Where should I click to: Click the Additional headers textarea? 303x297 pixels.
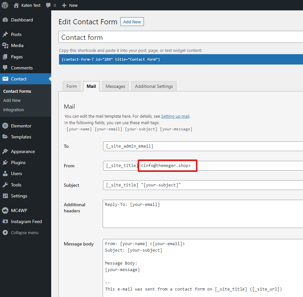click(203, 214)
